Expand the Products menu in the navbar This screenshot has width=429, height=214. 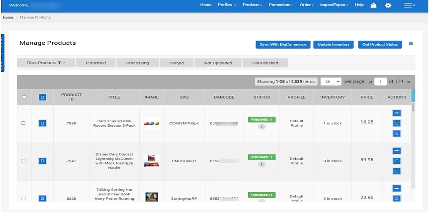pyautogui.click(x=252, y=5)
